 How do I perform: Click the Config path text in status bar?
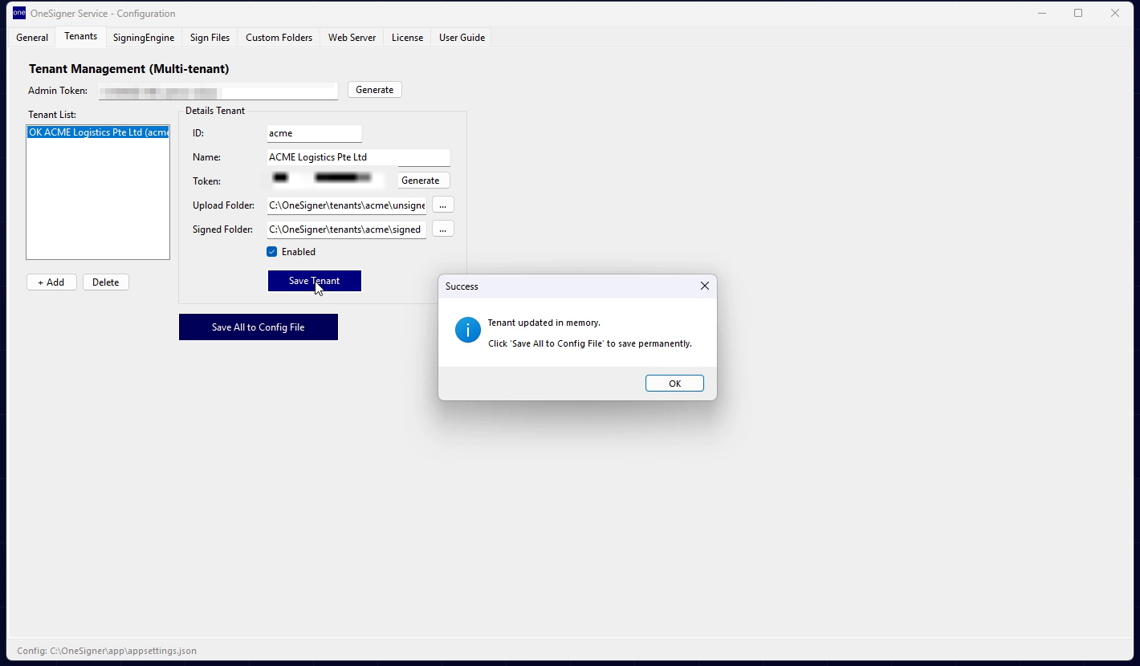[107, 651]
